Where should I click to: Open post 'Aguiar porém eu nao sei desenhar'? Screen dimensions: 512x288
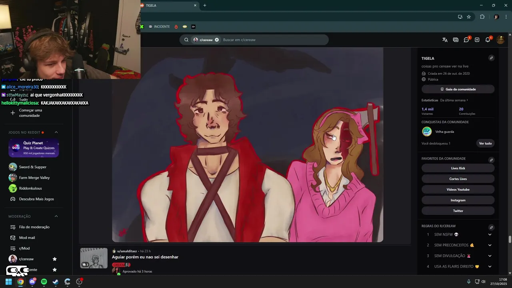(145, 257)
